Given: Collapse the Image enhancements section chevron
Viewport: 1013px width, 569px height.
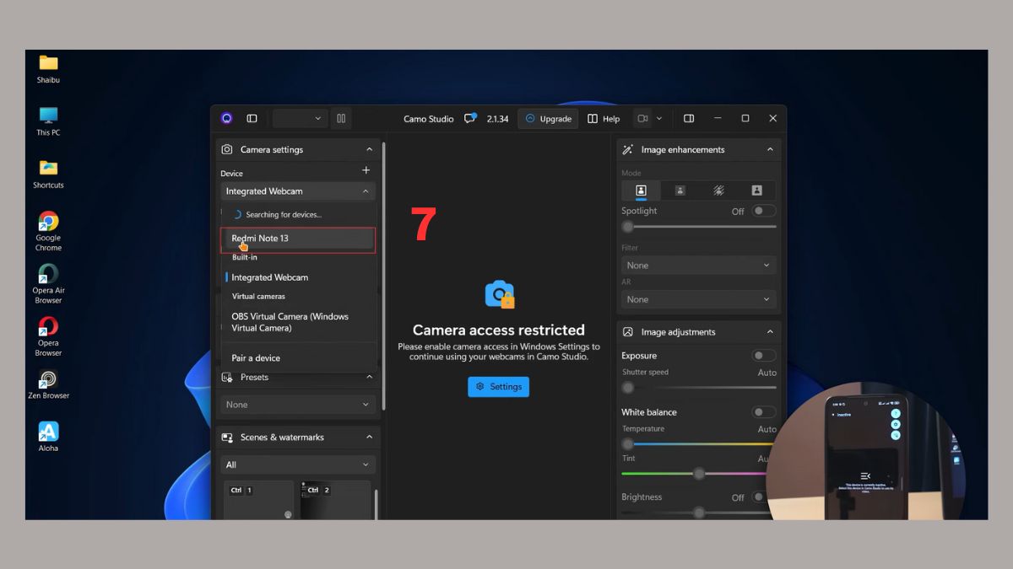Looking at the screenshot, I should pos(770,149).
